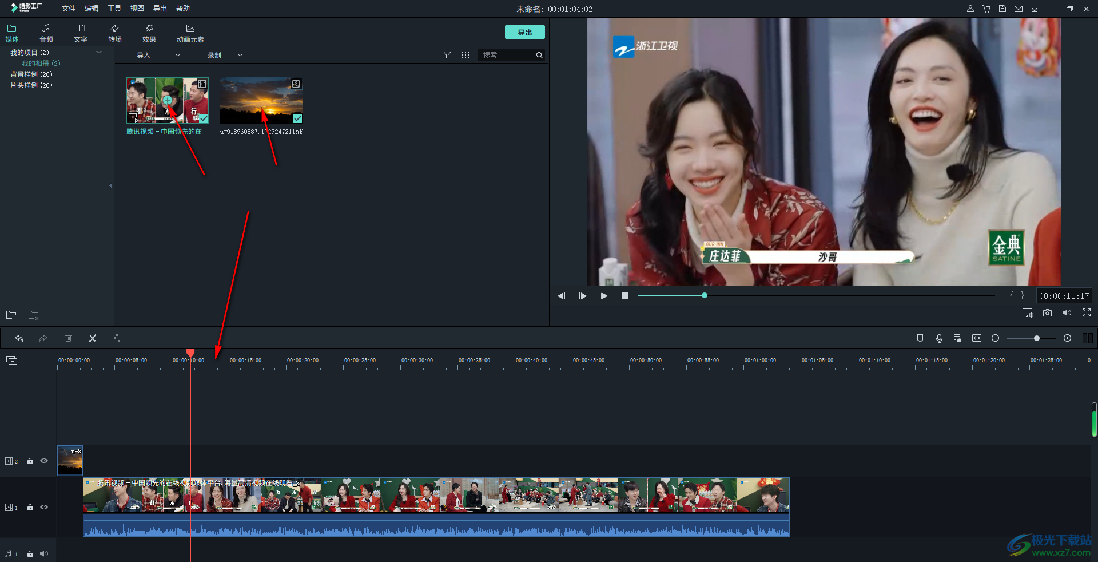Click the add track icon
Image resolution: width=1098 pixels, height=562 pixels.
[x=11, y=360]
